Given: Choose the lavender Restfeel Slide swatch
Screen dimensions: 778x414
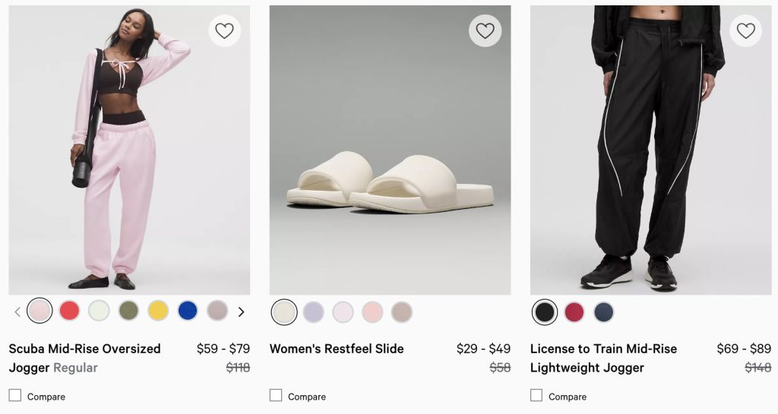Looking at the screenshot, I should point(314,312).
